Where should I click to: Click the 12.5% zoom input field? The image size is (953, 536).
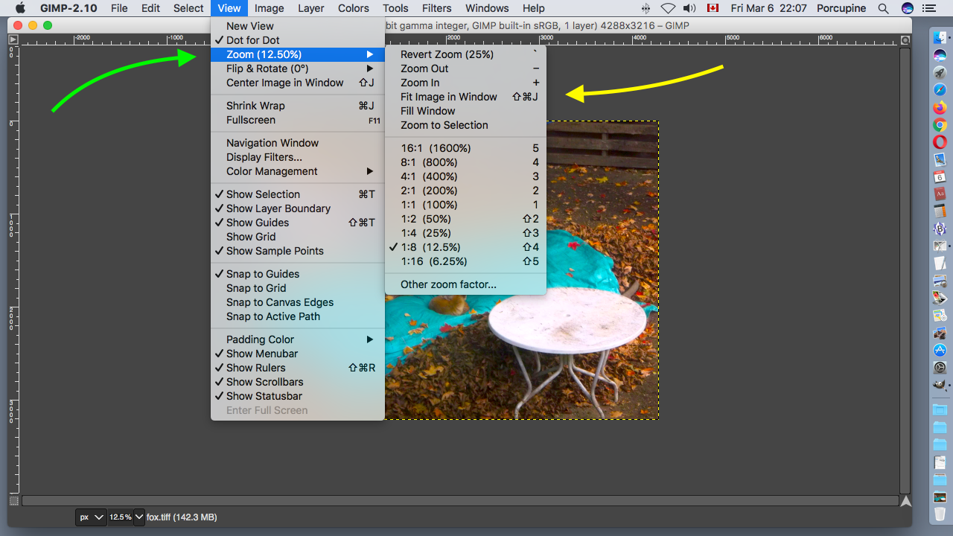[120, 517]
